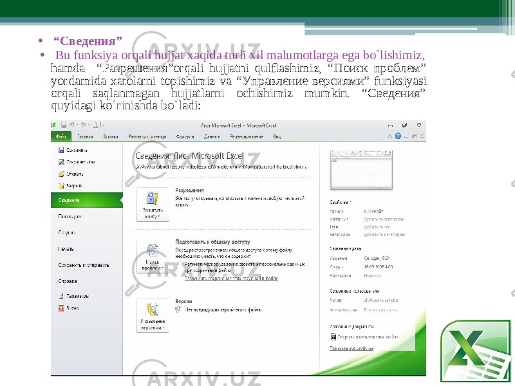Click the Закрыть folder icon in sidebar
The width and height of the screenshot is (515, 386).
[61, 186]
